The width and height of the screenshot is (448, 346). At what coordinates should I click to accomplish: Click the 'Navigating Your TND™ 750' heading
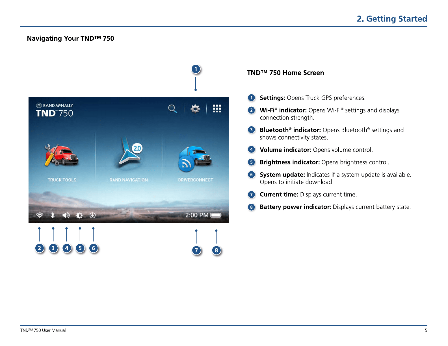(70, 38)
